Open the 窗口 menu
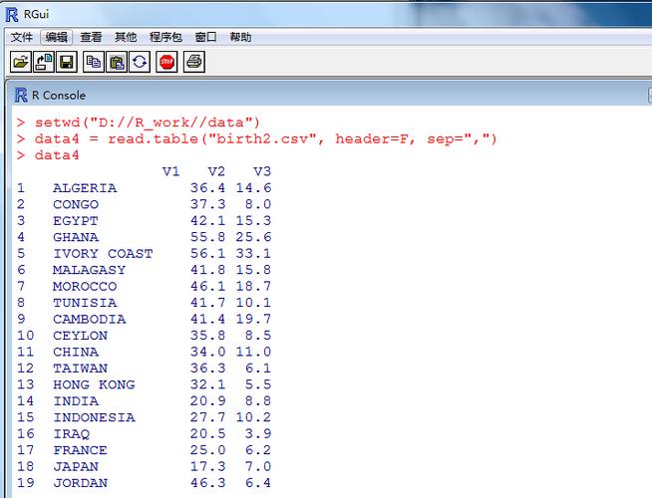 pos(205,37)
